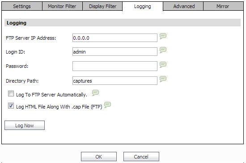
Task: Uncheck Log HTML File Along With .cap File
Action: click(x=11, y=106)
